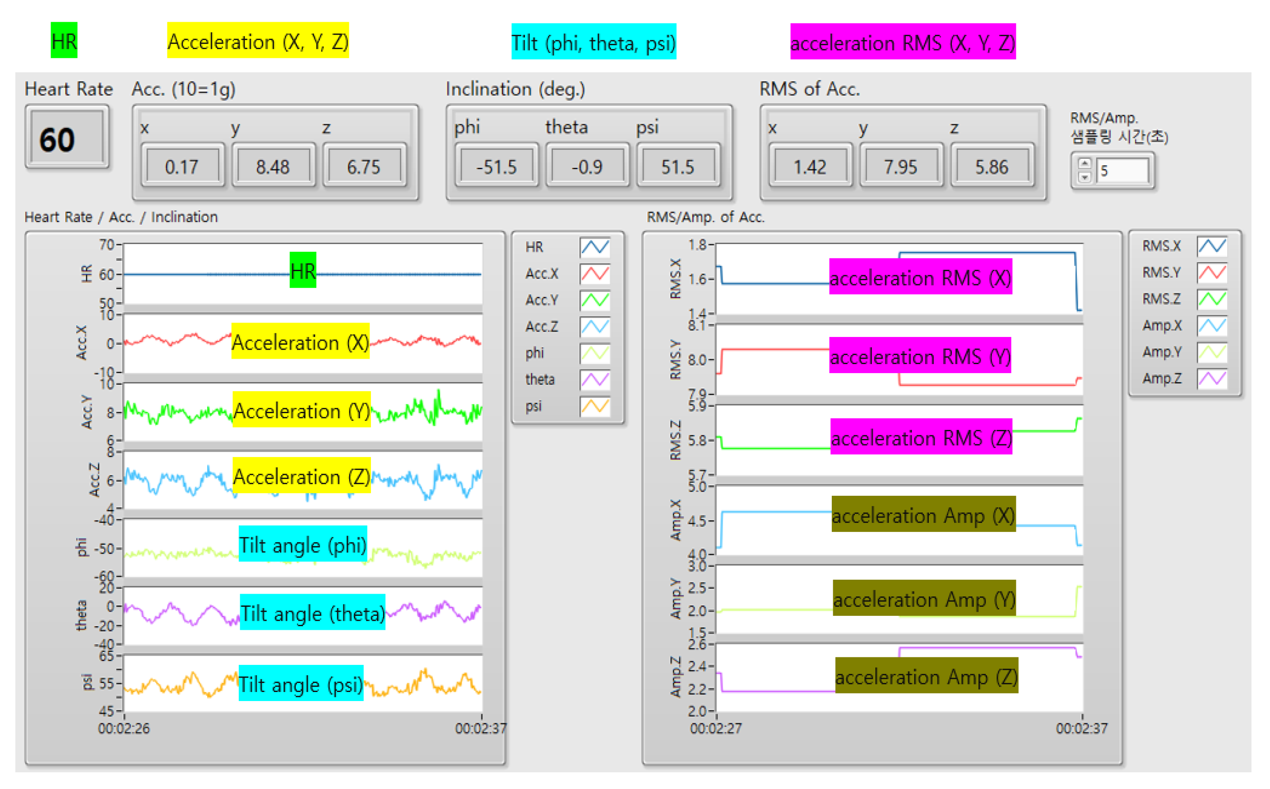Image resolution: width=1270 pixels, height=789 pixels.
Task: Select the phi inclination value -51.5
Action: click(496, 167)
